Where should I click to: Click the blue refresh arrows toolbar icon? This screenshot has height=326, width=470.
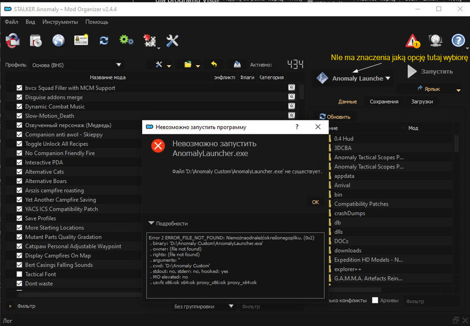104,41
